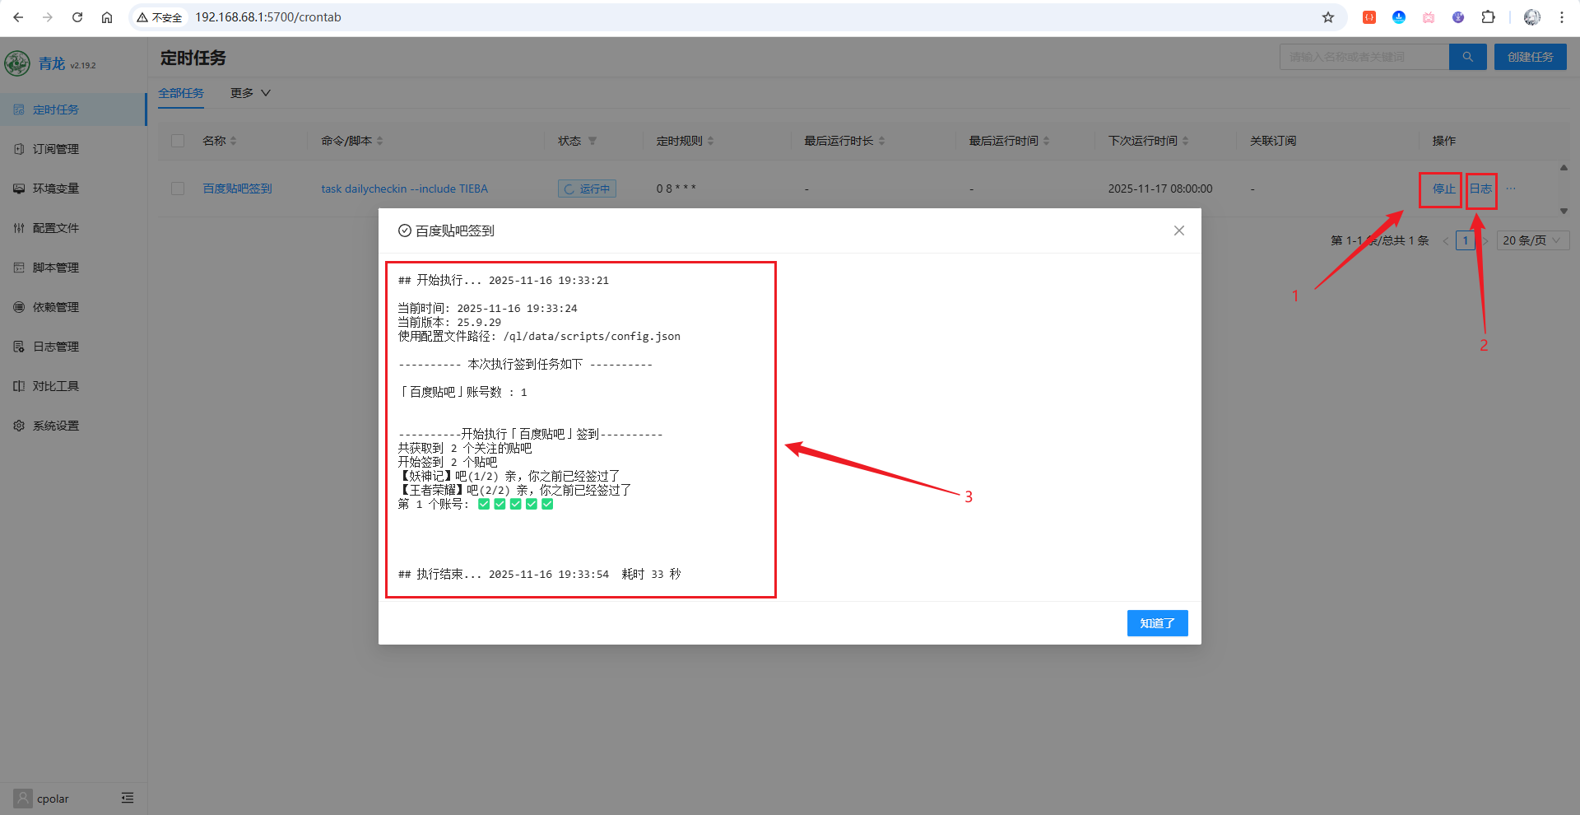Toggle the select-all tasks checkbox
The height and width of the screenshot is (815, 1580).
178,141
